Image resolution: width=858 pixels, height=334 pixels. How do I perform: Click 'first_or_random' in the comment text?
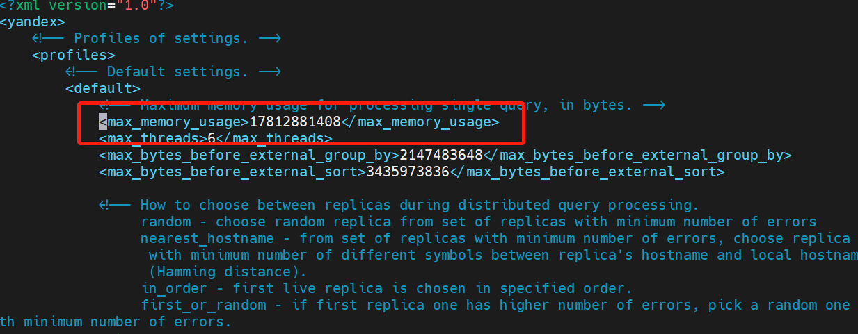pos(203,306)
